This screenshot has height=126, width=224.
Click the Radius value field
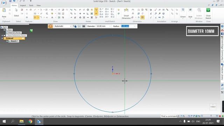[x=127, y=26]
